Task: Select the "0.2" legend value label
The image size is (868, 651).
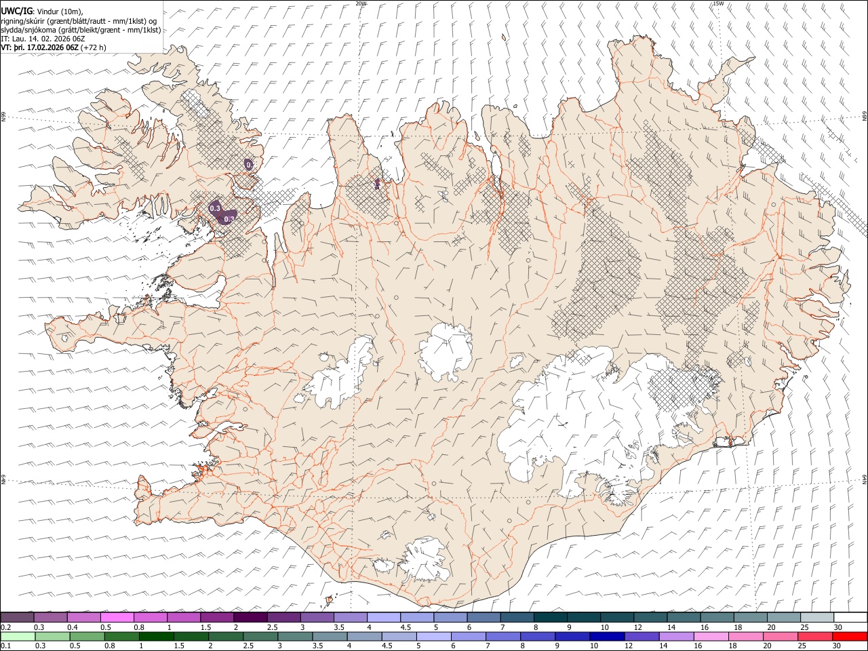Action: click(x=5, y=627)
